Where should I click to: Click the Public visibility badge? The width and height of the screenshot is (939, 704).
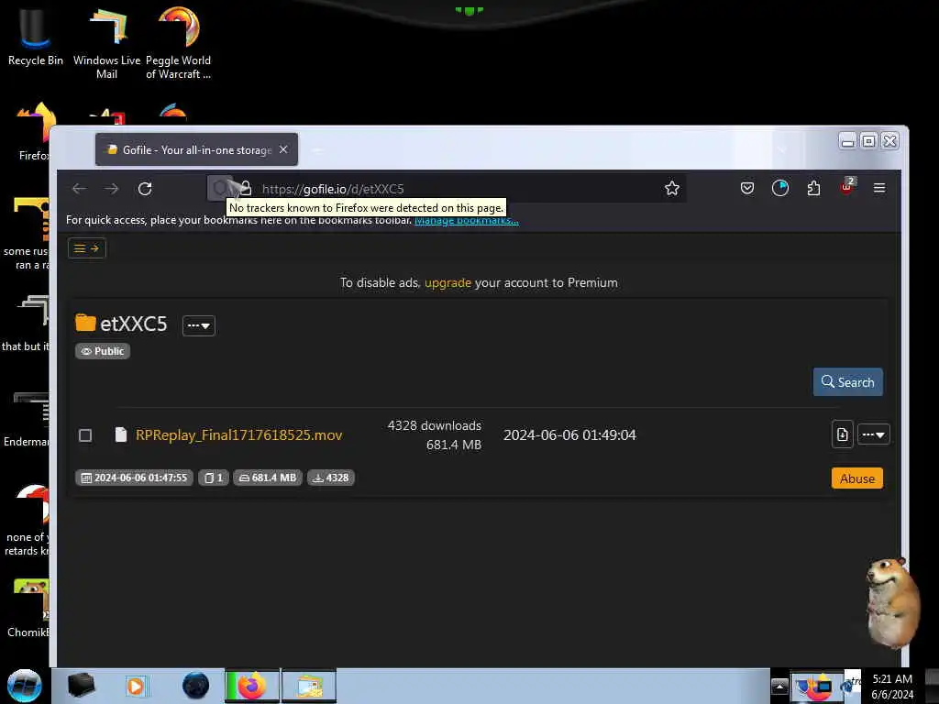tap(103, 351)
